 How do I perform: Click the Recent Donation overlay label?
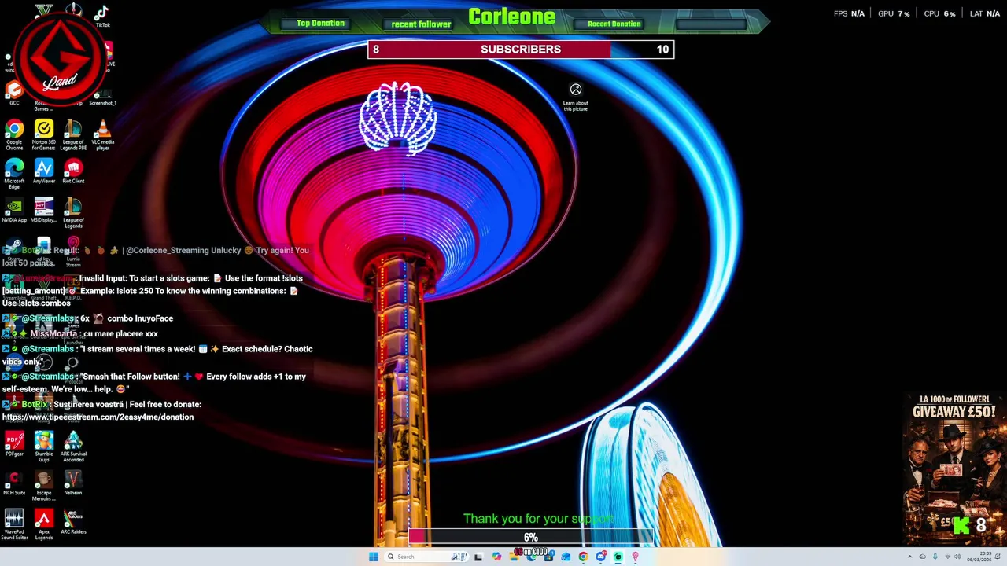pyautogui.click(x=614, y=24)
